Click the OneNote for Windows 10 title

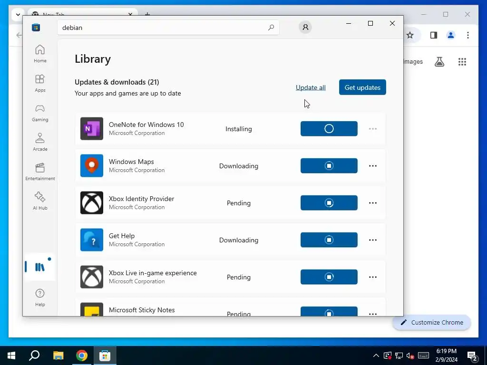(x=146, y=125)
